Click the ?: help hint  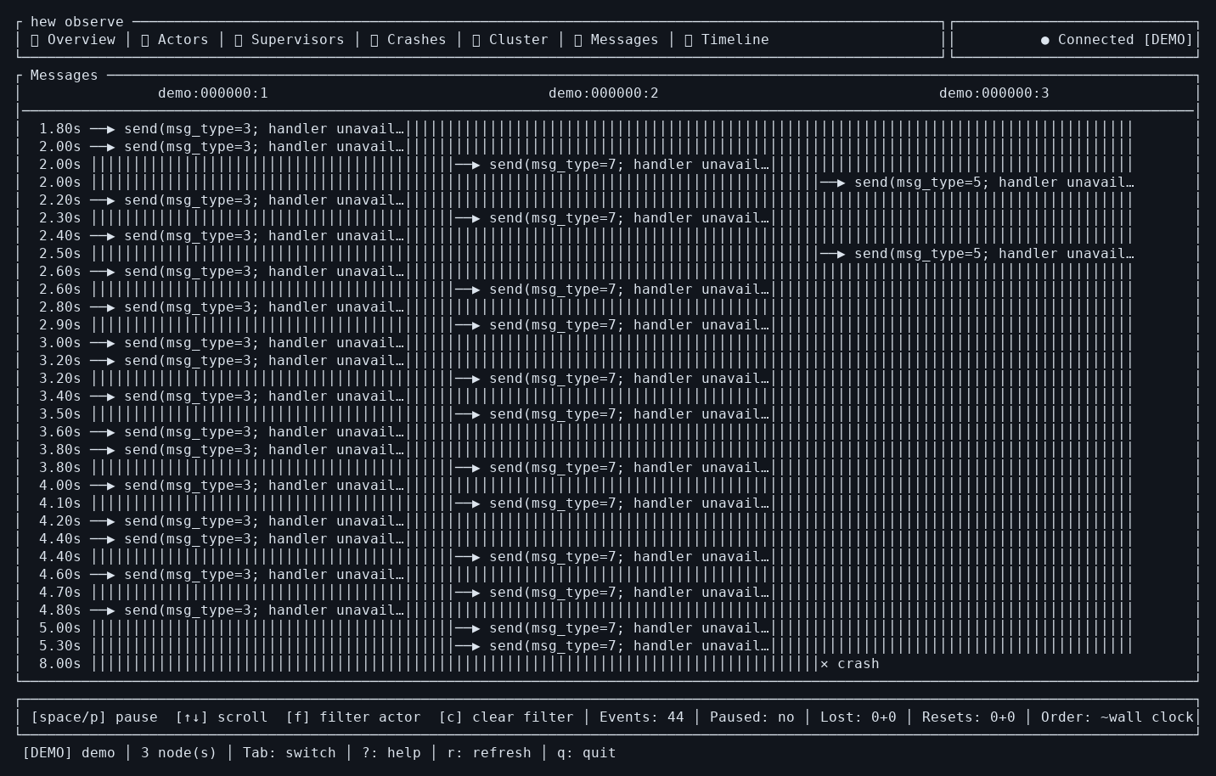pyautogui.click(x=391, y=753)
